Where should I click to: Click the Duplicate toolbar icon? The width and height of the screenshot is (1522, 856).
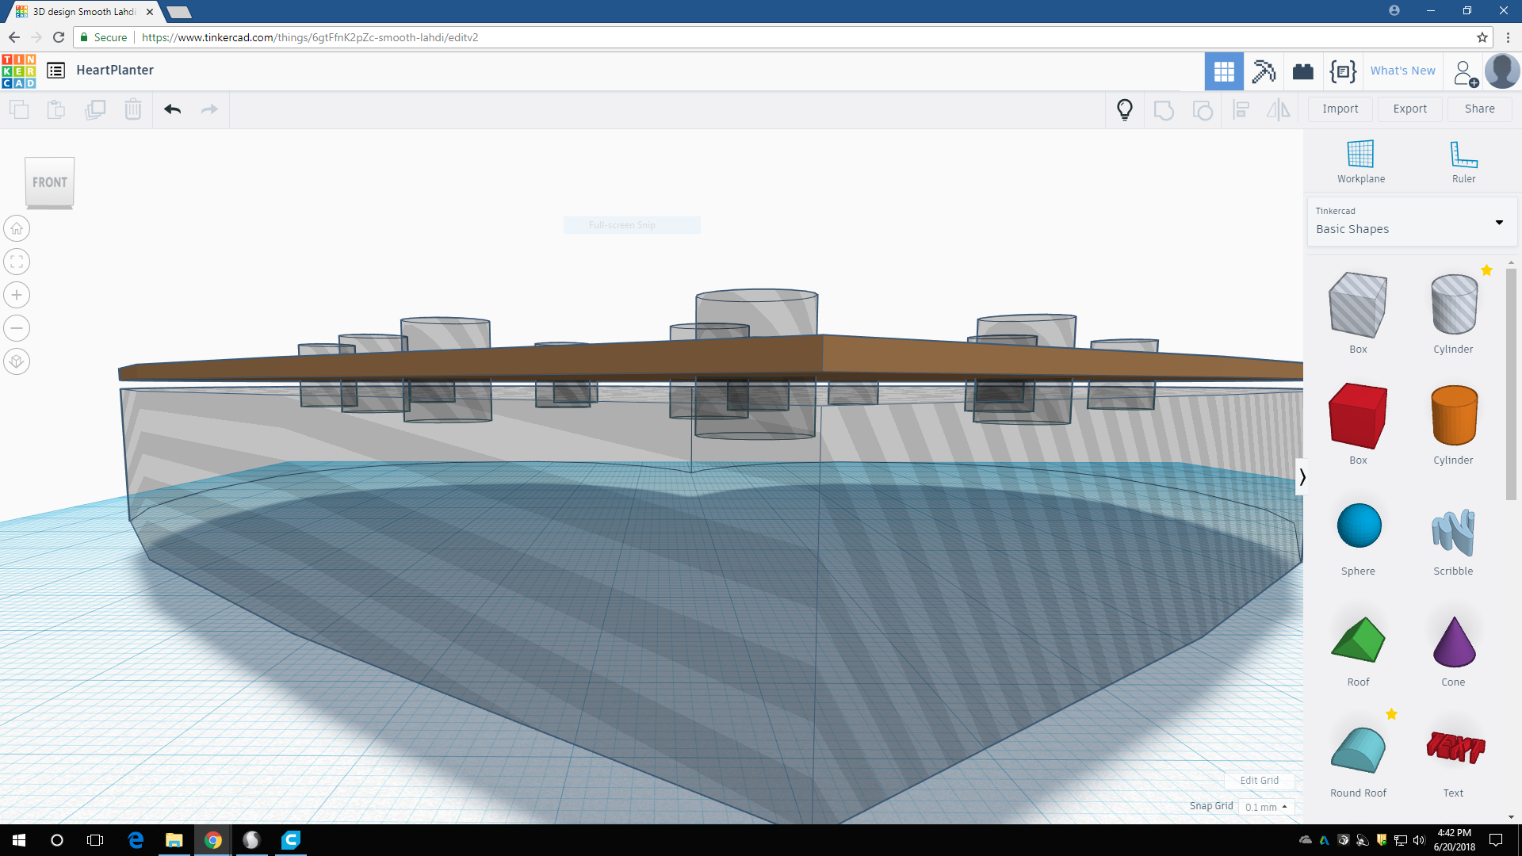(x=95, y=109)
